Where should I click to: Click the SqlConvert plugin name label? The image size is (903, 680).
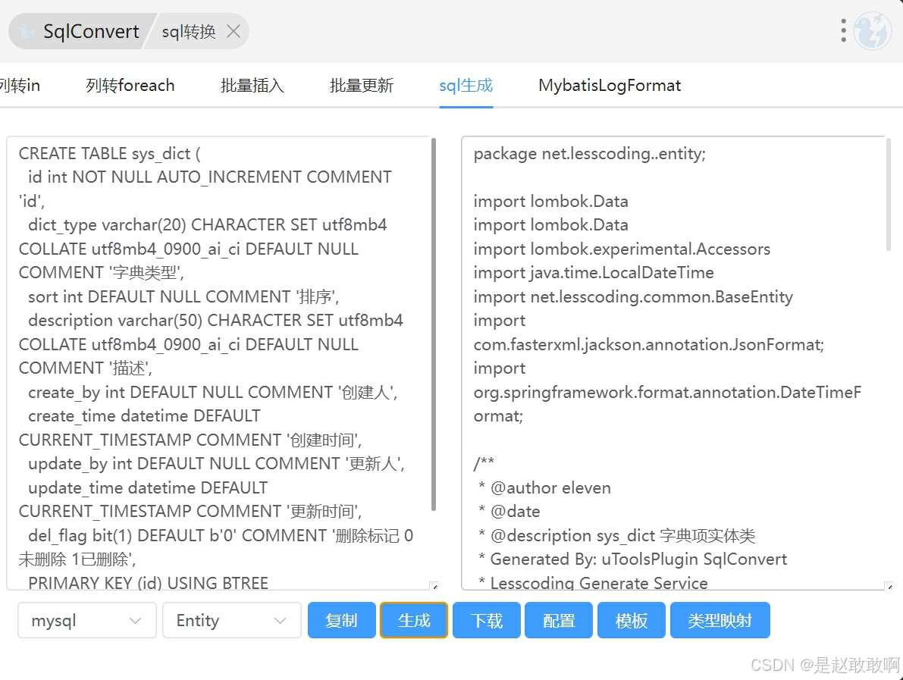tap(91, 31)
